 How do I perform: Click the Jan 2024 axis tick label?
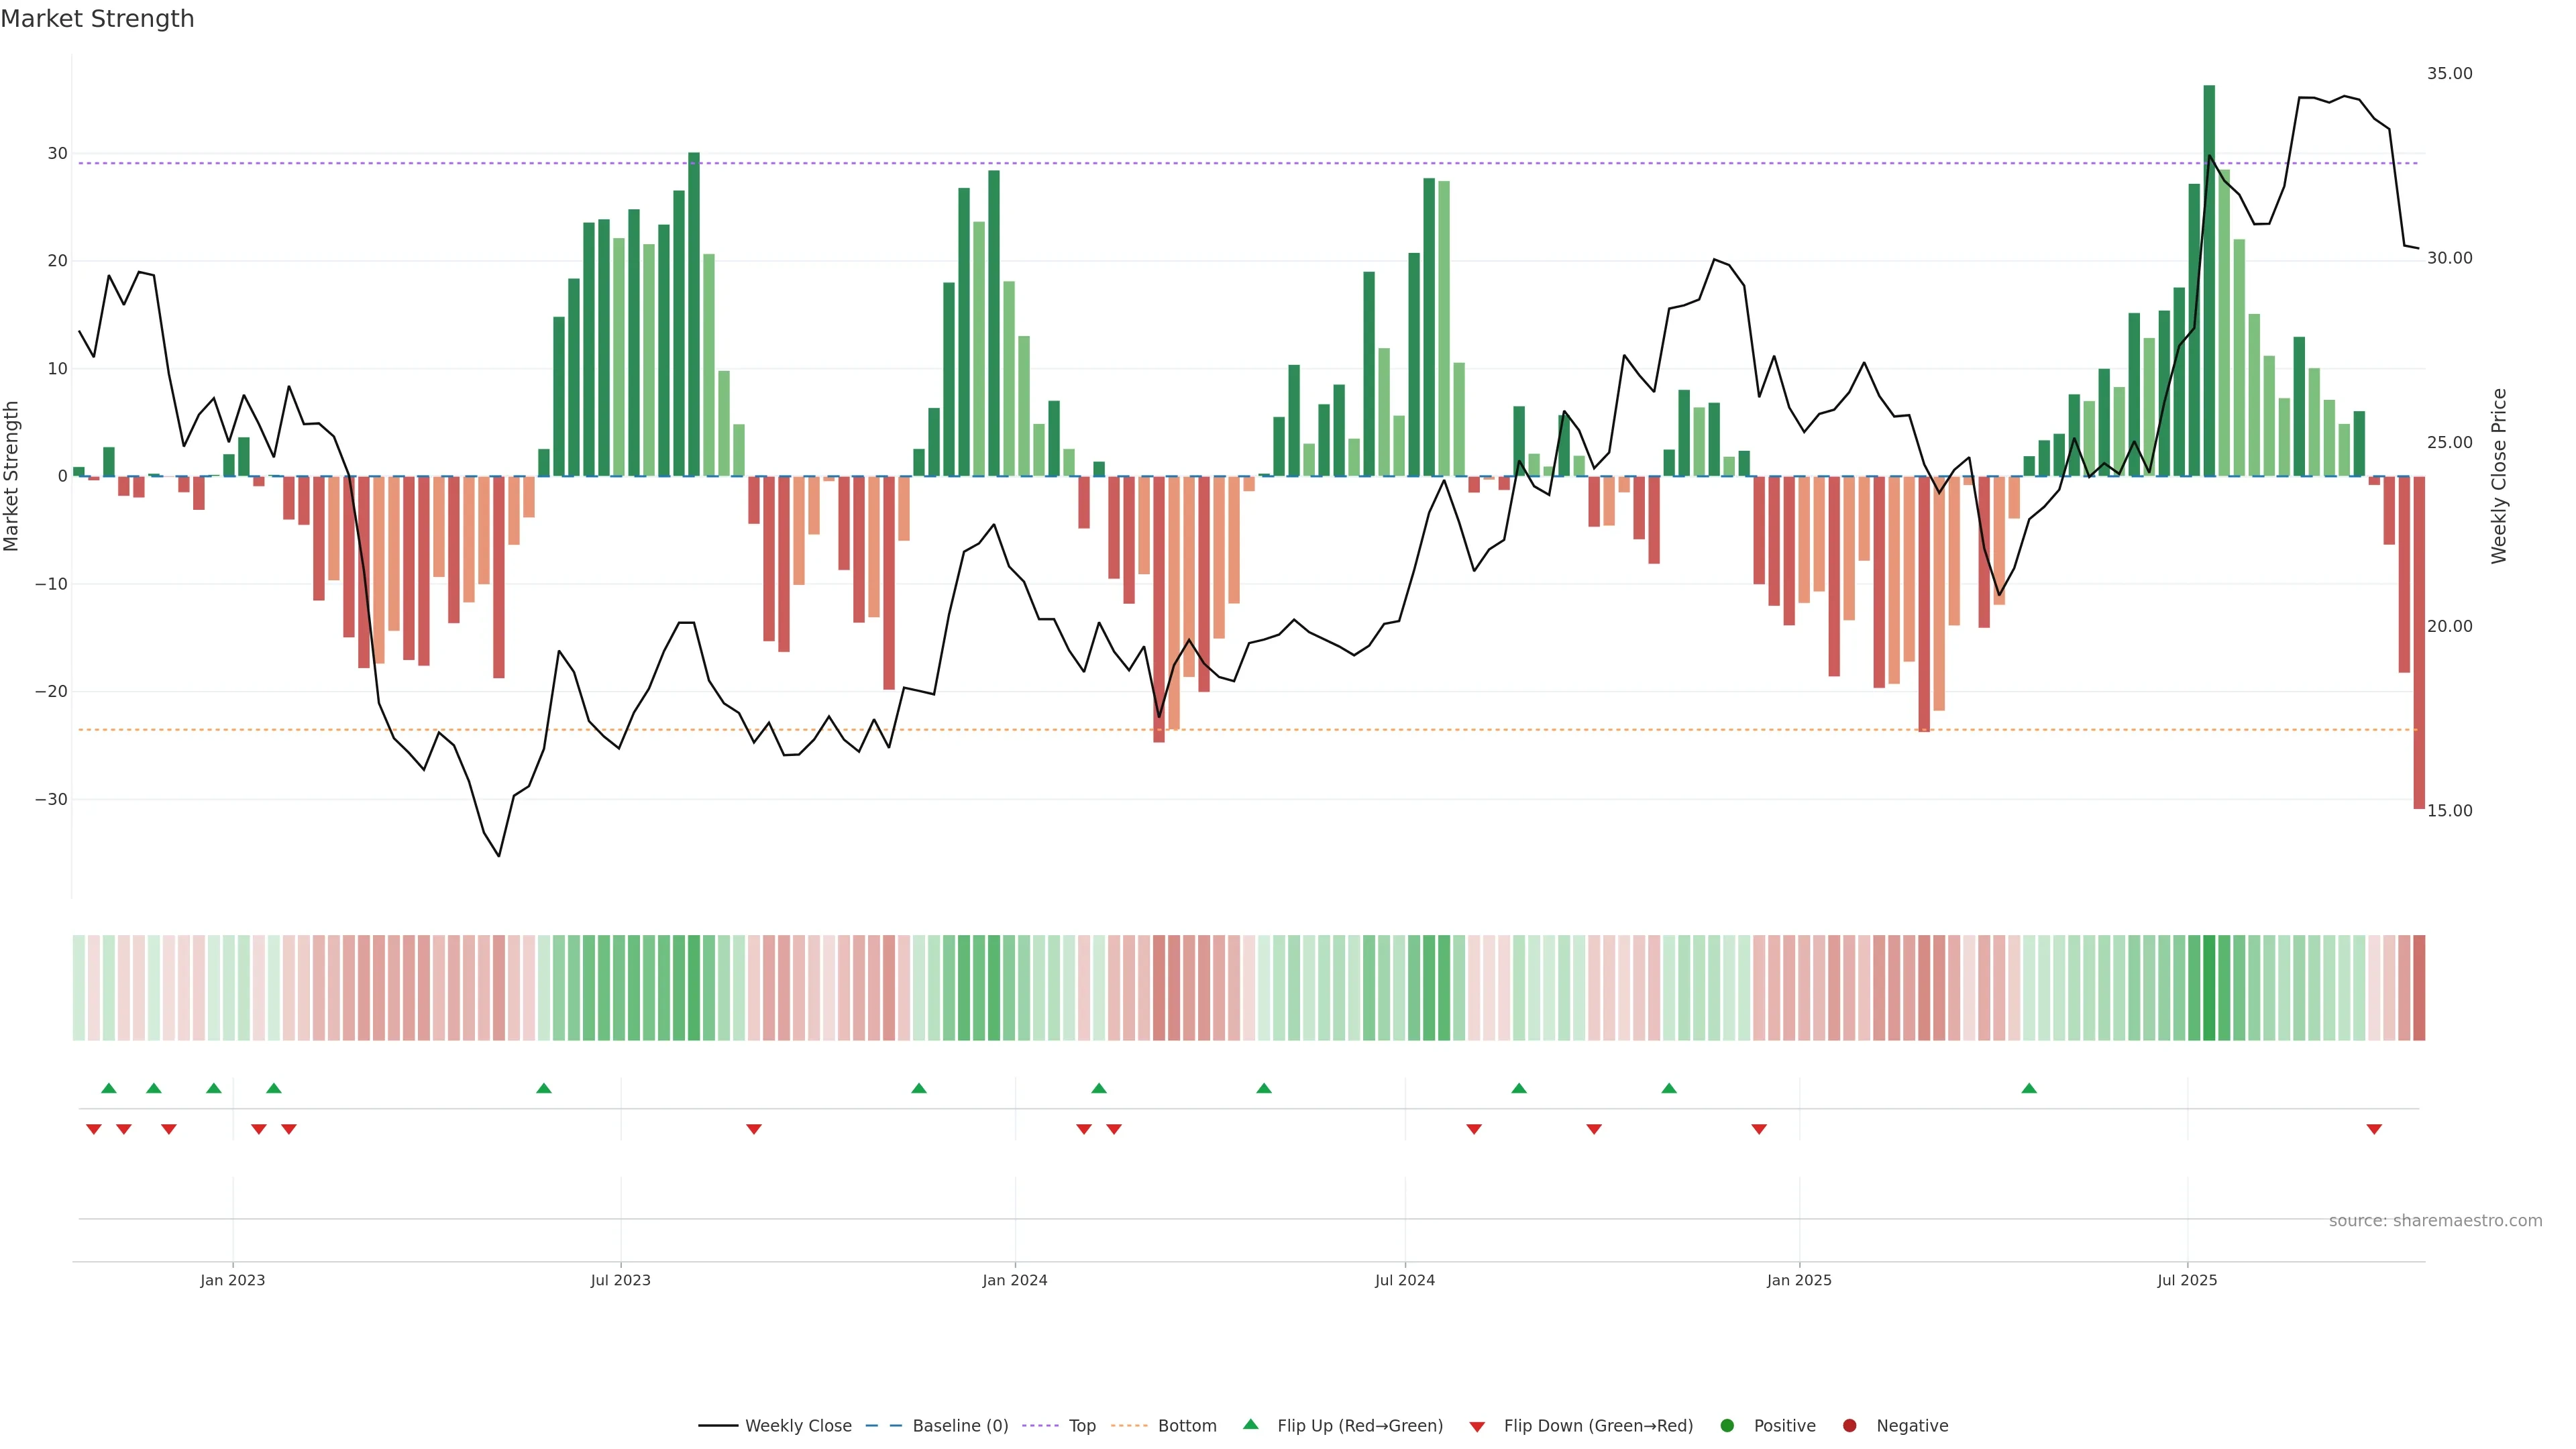click(1014, 1280)
